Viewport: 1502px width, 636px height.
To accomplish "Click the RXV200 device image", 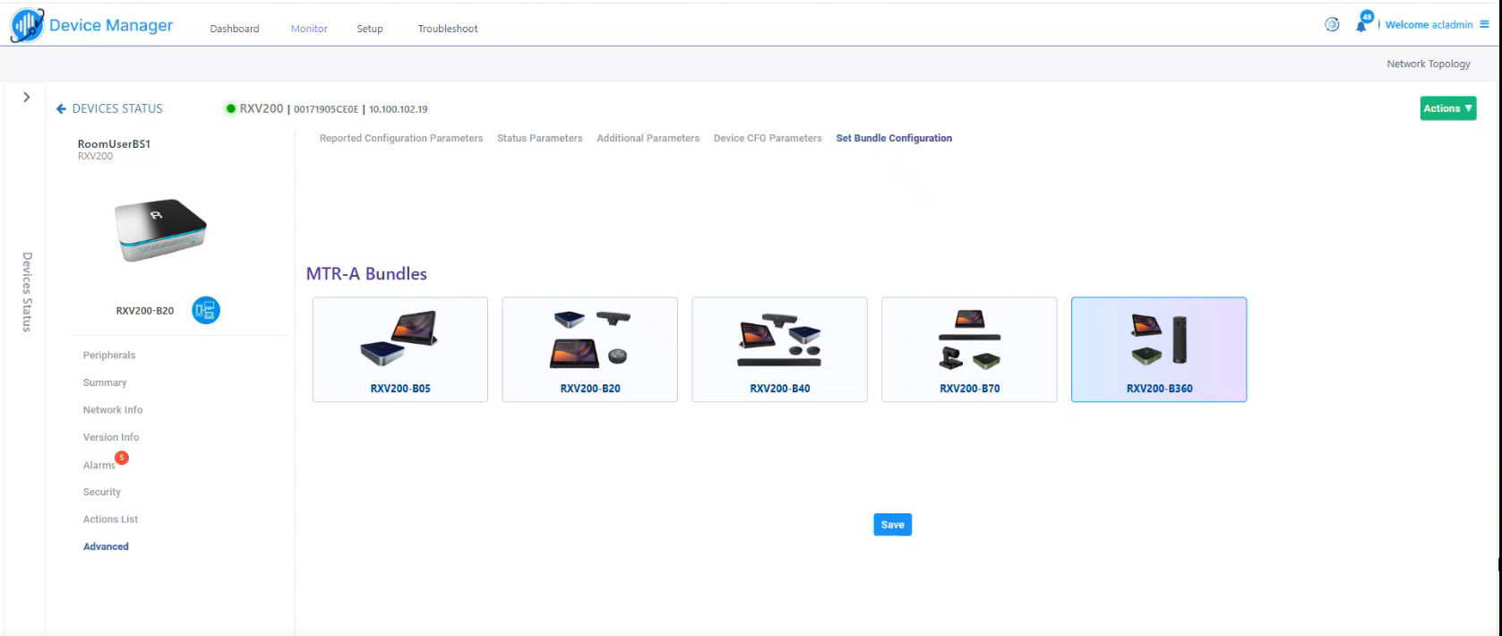I will click(x=160, y=230).
